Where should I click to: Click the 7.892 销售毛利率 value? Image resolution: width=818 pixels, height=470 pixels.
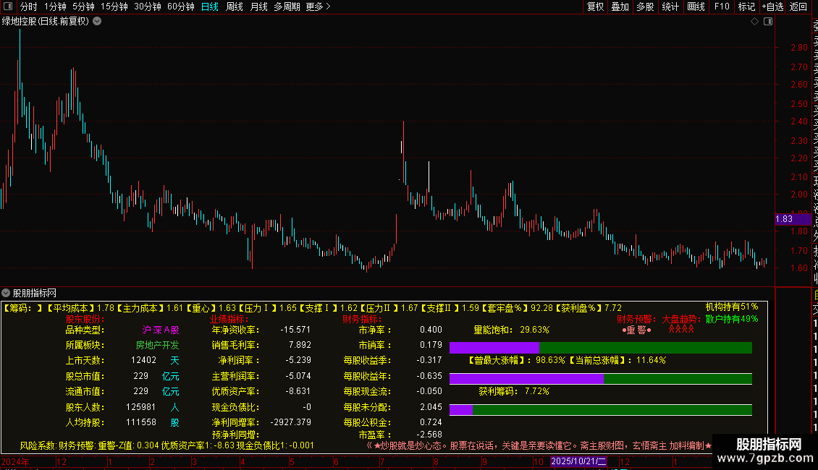click(300, 346)
